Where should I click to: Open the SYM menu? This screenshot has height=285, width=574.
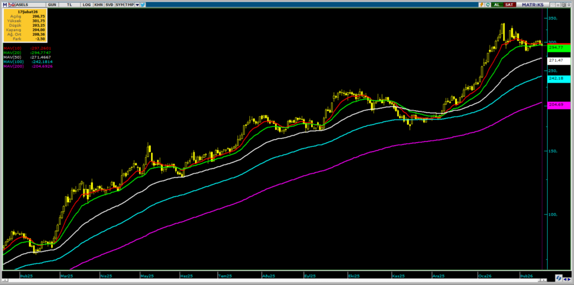click(x=120, y=4)
